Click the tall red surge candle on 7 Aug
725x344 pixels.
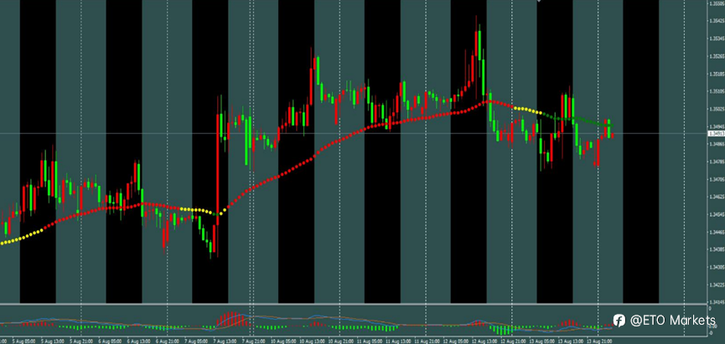click(217, 169)
